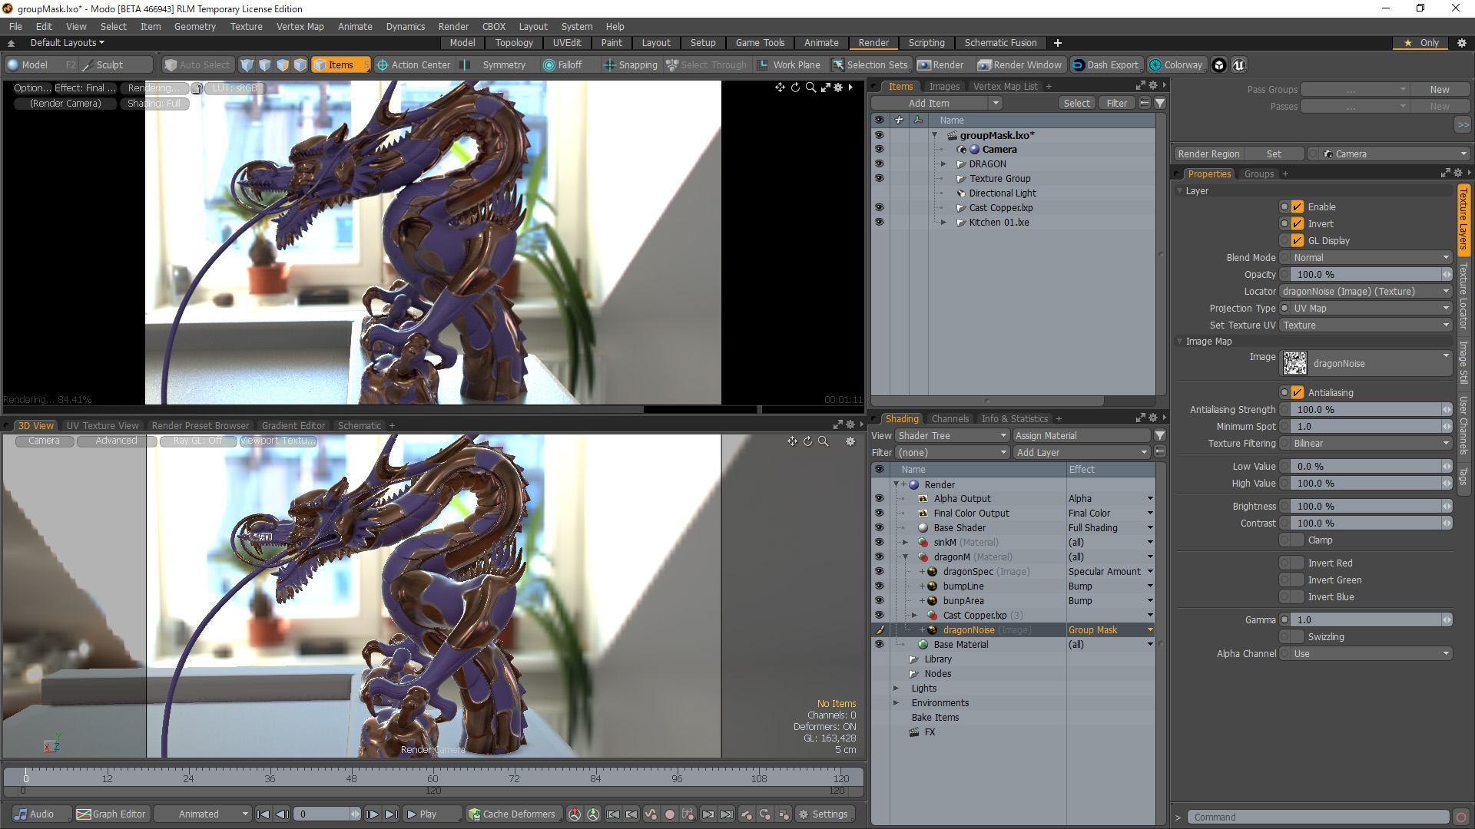Screen dimensions: 1475x829
Task: Hide the Kitchen 01.lxe item
Action: (879, 223)
